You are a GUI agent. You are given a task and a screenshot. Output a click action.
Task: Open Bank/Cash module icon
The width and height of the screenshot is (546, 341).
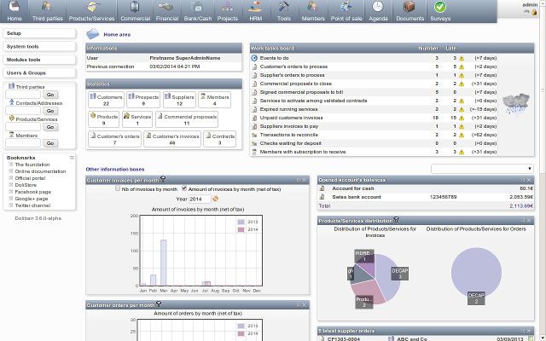pos(197,7)
